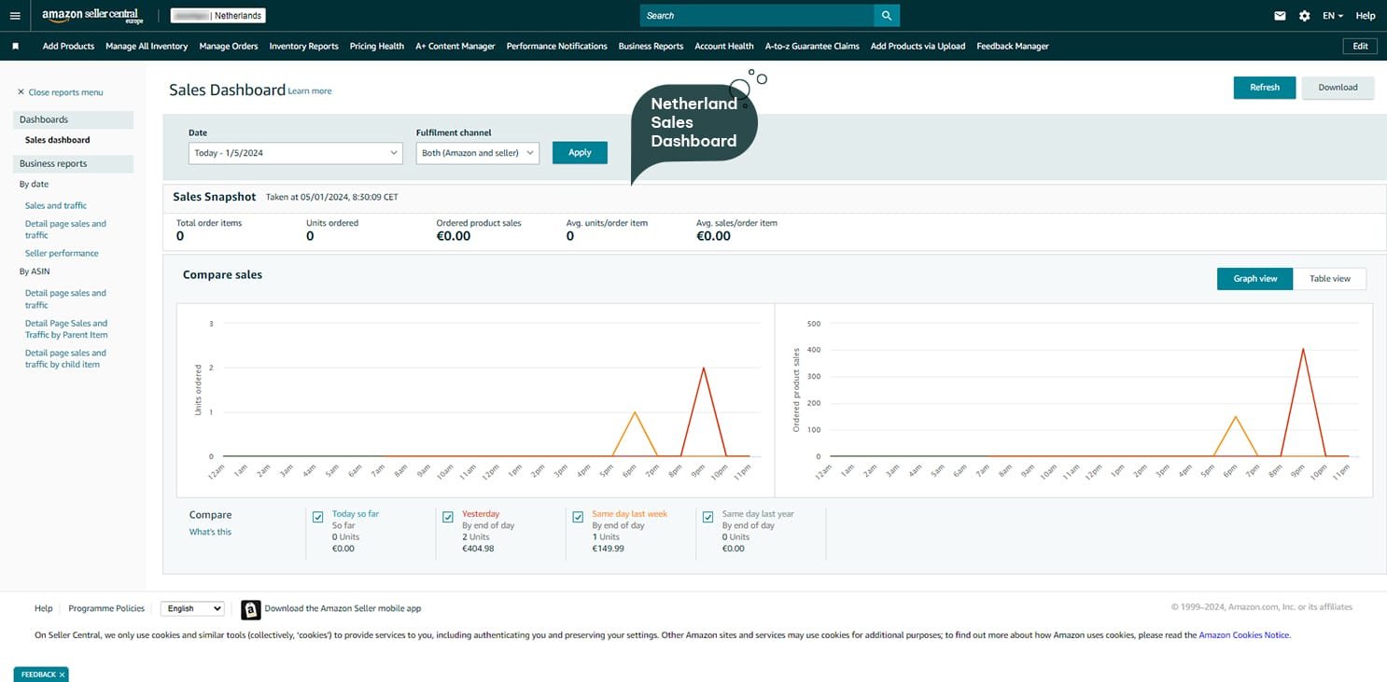Image resolution: width=1387 pixels, height=682 pixels.
Task: Open the messages envelope icon
Action: 1281,16
